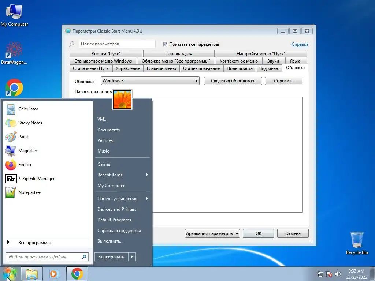Focus the Поиск параметров search field
This screenshot has height=281, width=375.
[117, 44]
